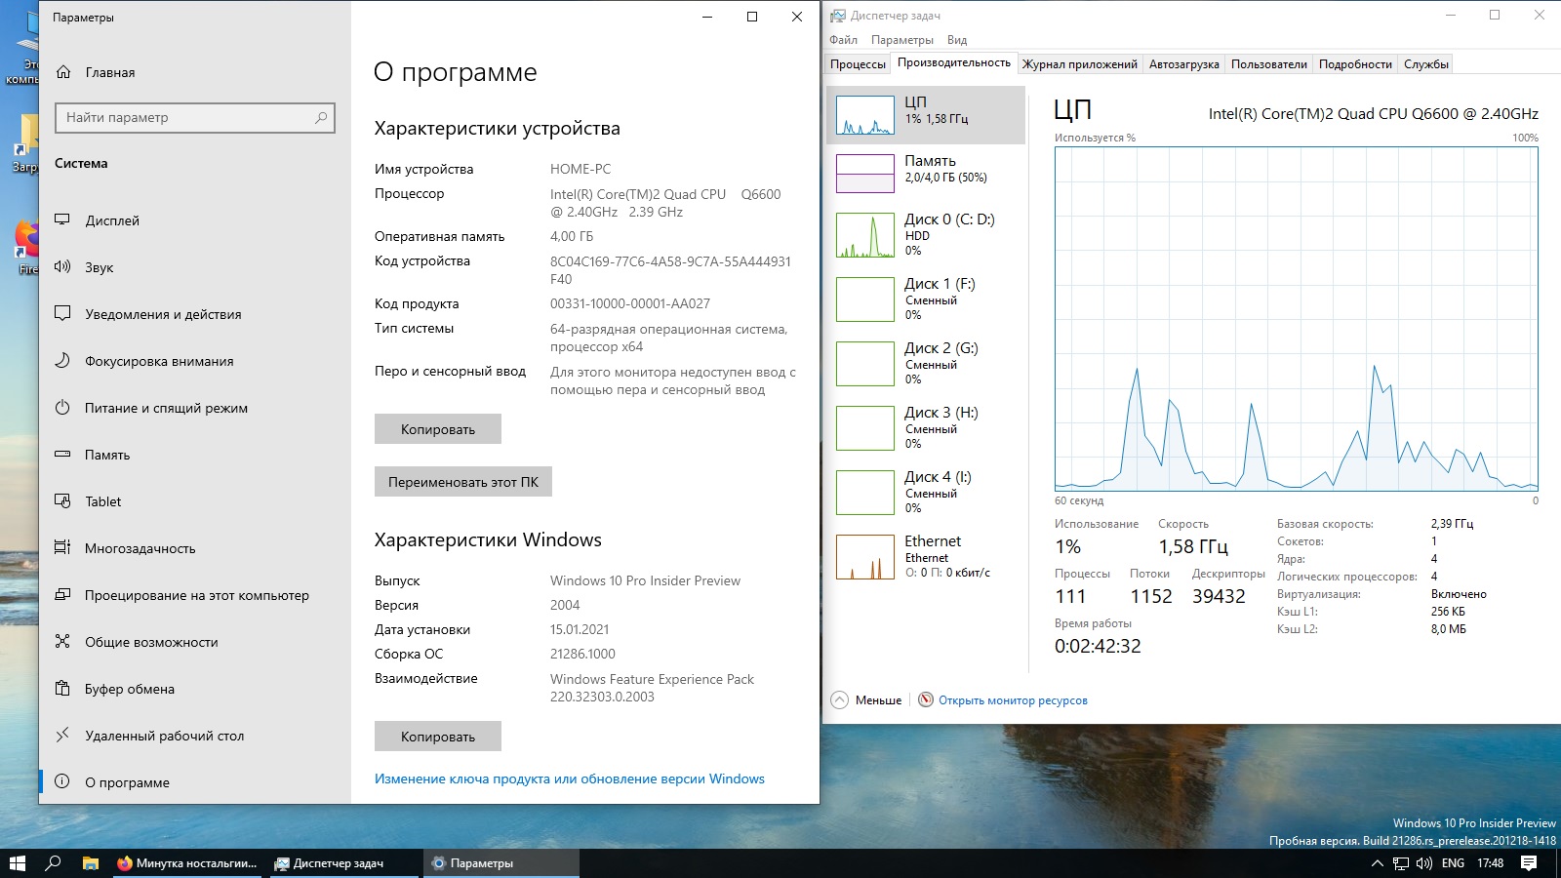Focus the Найти параметр search field
This screenshot has height=878, width=1561.
point(195,117)
